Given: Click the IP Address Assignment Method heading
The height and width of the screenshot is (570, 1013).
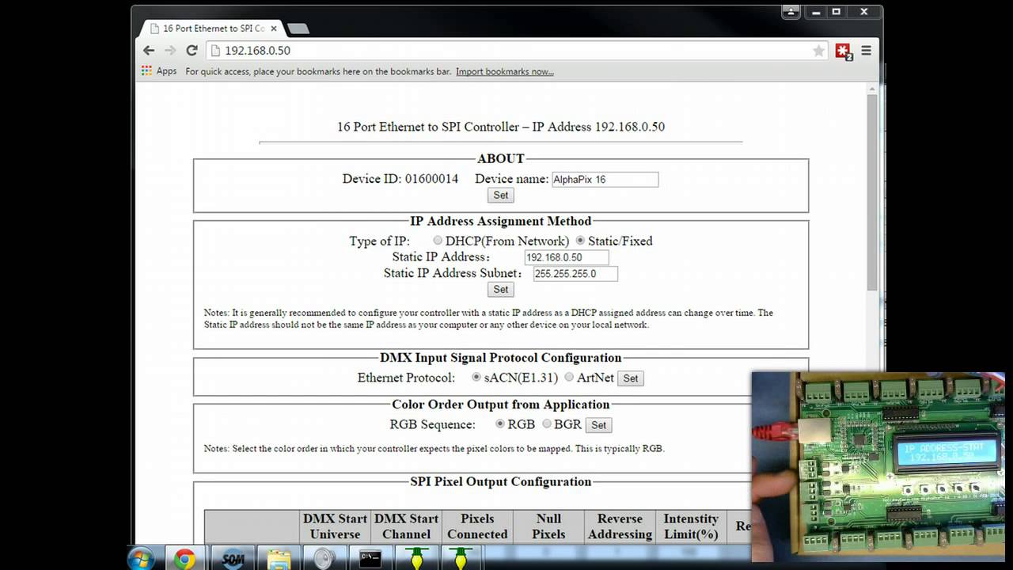Looking at the screenshot, I should pyautogui.click(x=501, y=221).
